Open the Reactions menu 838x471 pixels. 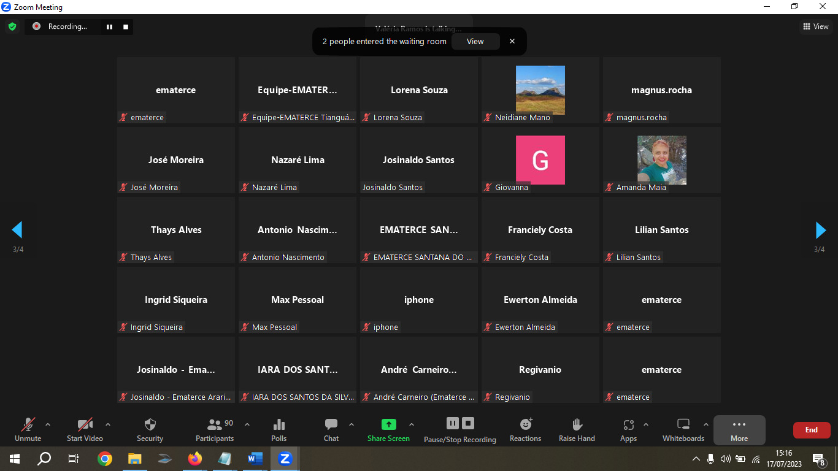(x=525, y=429)
